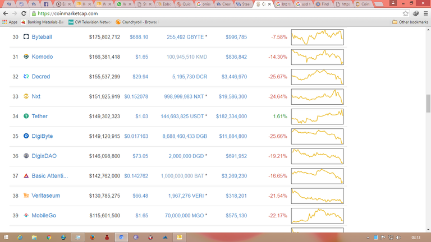The image size is (431, 242).
Task: Click the taskbar clock showing 02:13
Action: (416, 238)
